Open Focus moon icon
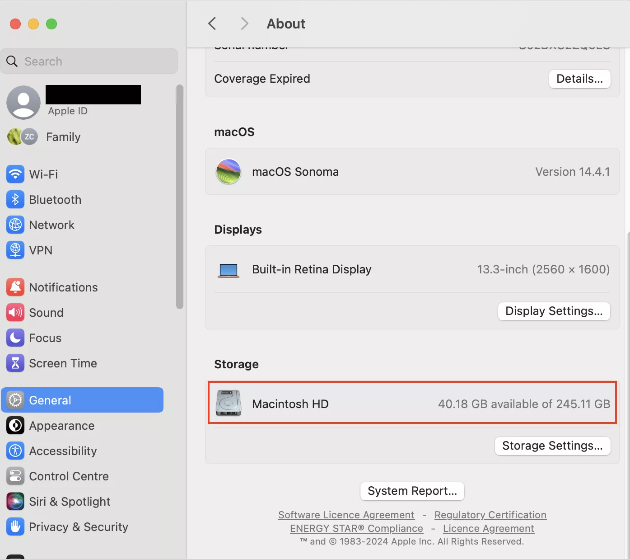This screenshot has height=559, width=630. click(x=15, y=338)
